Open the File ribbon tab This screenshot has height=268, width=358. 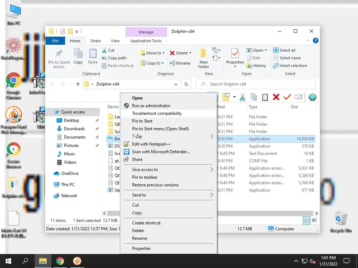click(55, 41)
